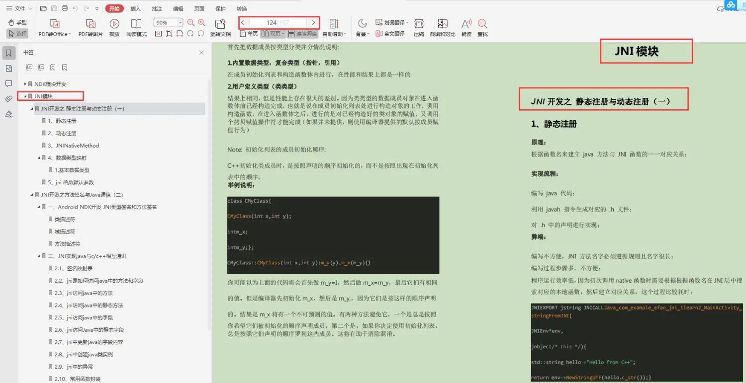Image resolution: width=746 pixels, height=383 pixels.
Task: Click the actual size 1:1 icon
Action: point(158,34)
